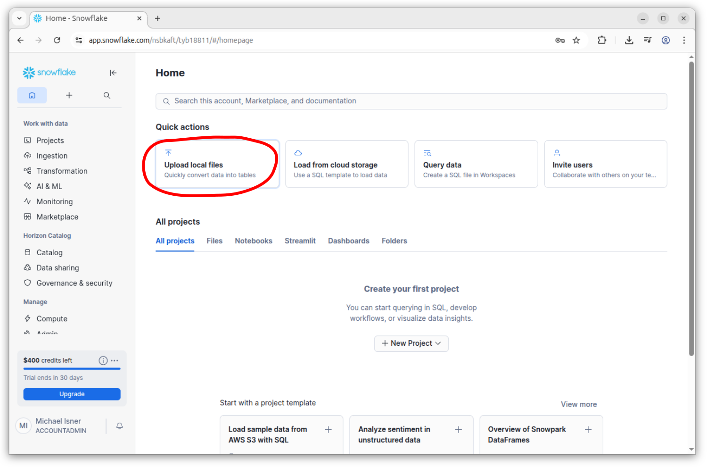Open the notifications bell icon
707x467 pixels.
[x=120, y=426]
